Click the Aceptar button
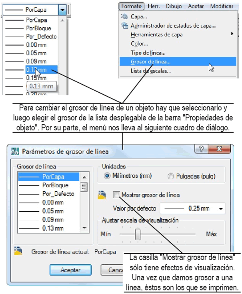Image resolution: width=242 pixels, height=294 pixels. pos(70,270)
